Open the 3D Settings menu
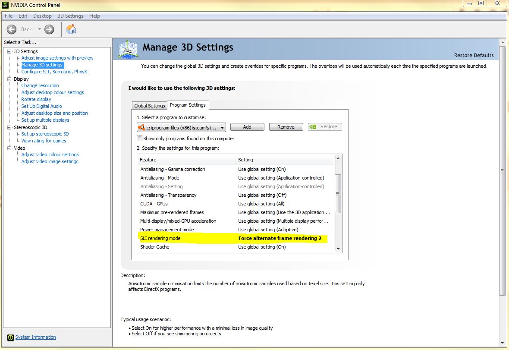 [70, 16]
